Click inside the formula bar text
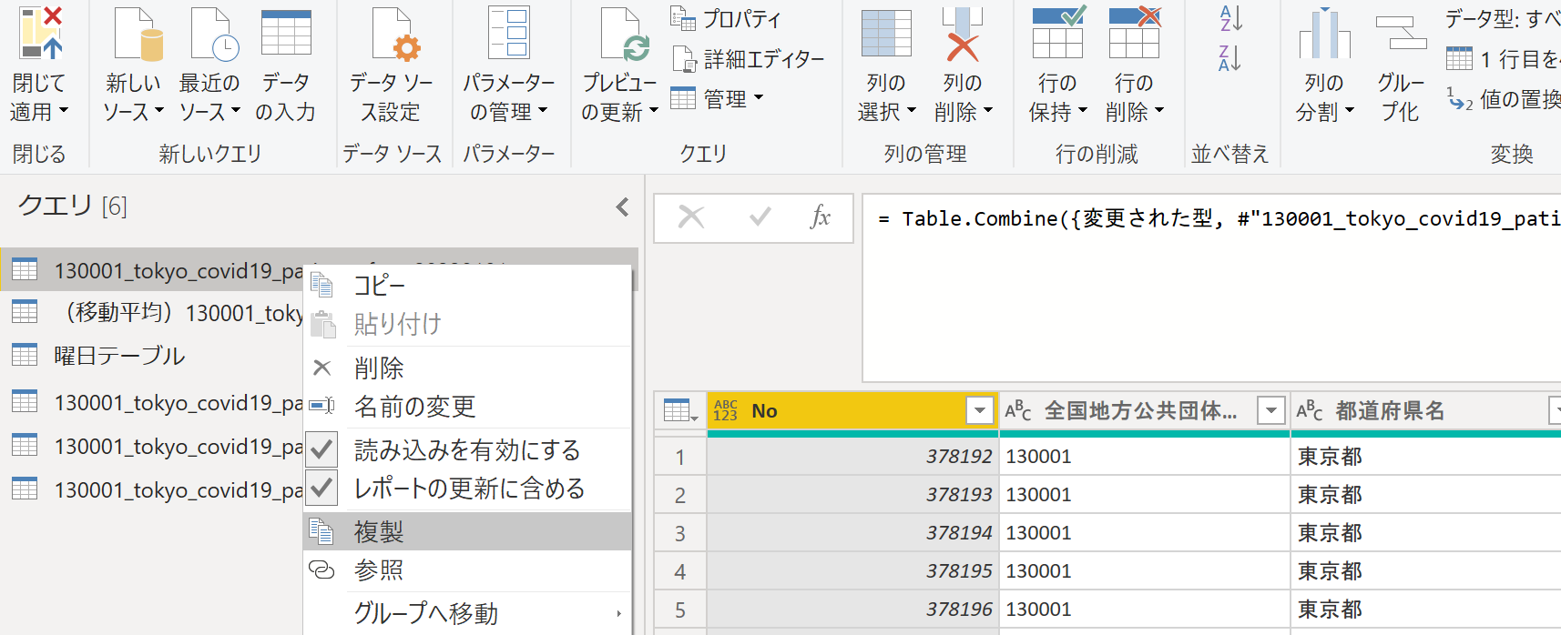Image resolution: width=1561 pixels, height=635 pixels. (1219, 218)
